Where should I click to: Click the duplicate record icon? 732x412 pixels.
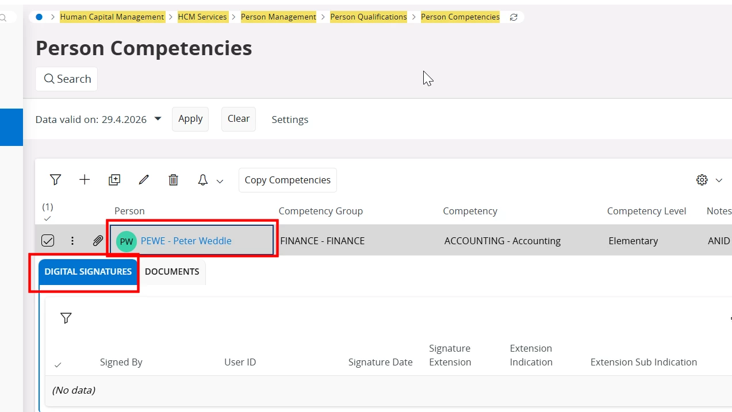click(x=114, y=180)
